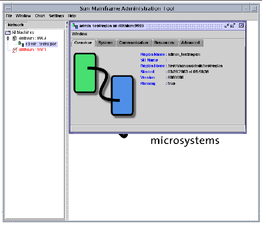Screen dimensions: 262x225
Task: Iconify the admin_testregion internal window
Action: click(227, 26)
